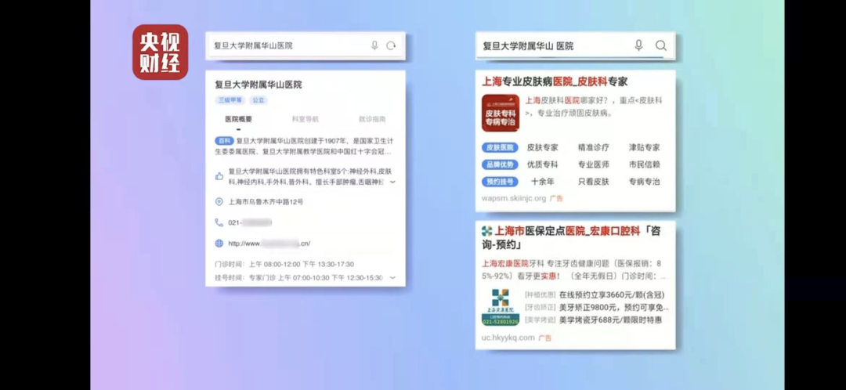Click the location pin icon next to address
This screenshot has width=846, height=390.
(219, 202)
